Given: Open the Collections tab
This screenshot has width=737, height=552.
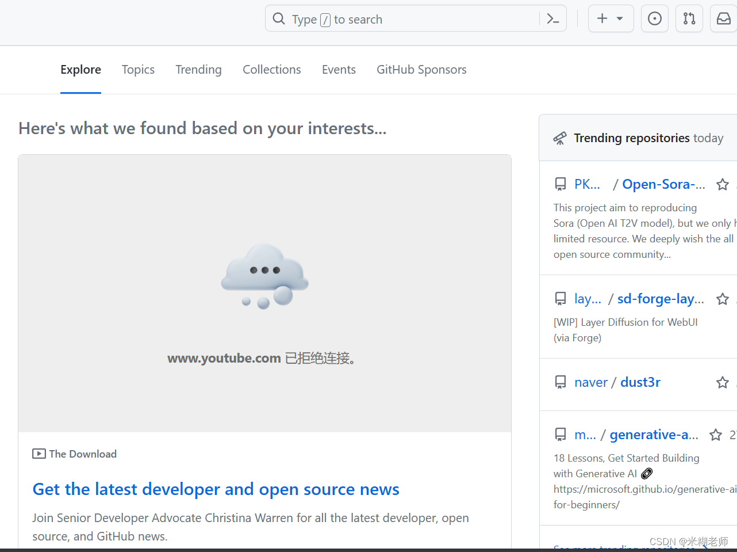Looking at the screenshot, I should click(x=271, y=70).
